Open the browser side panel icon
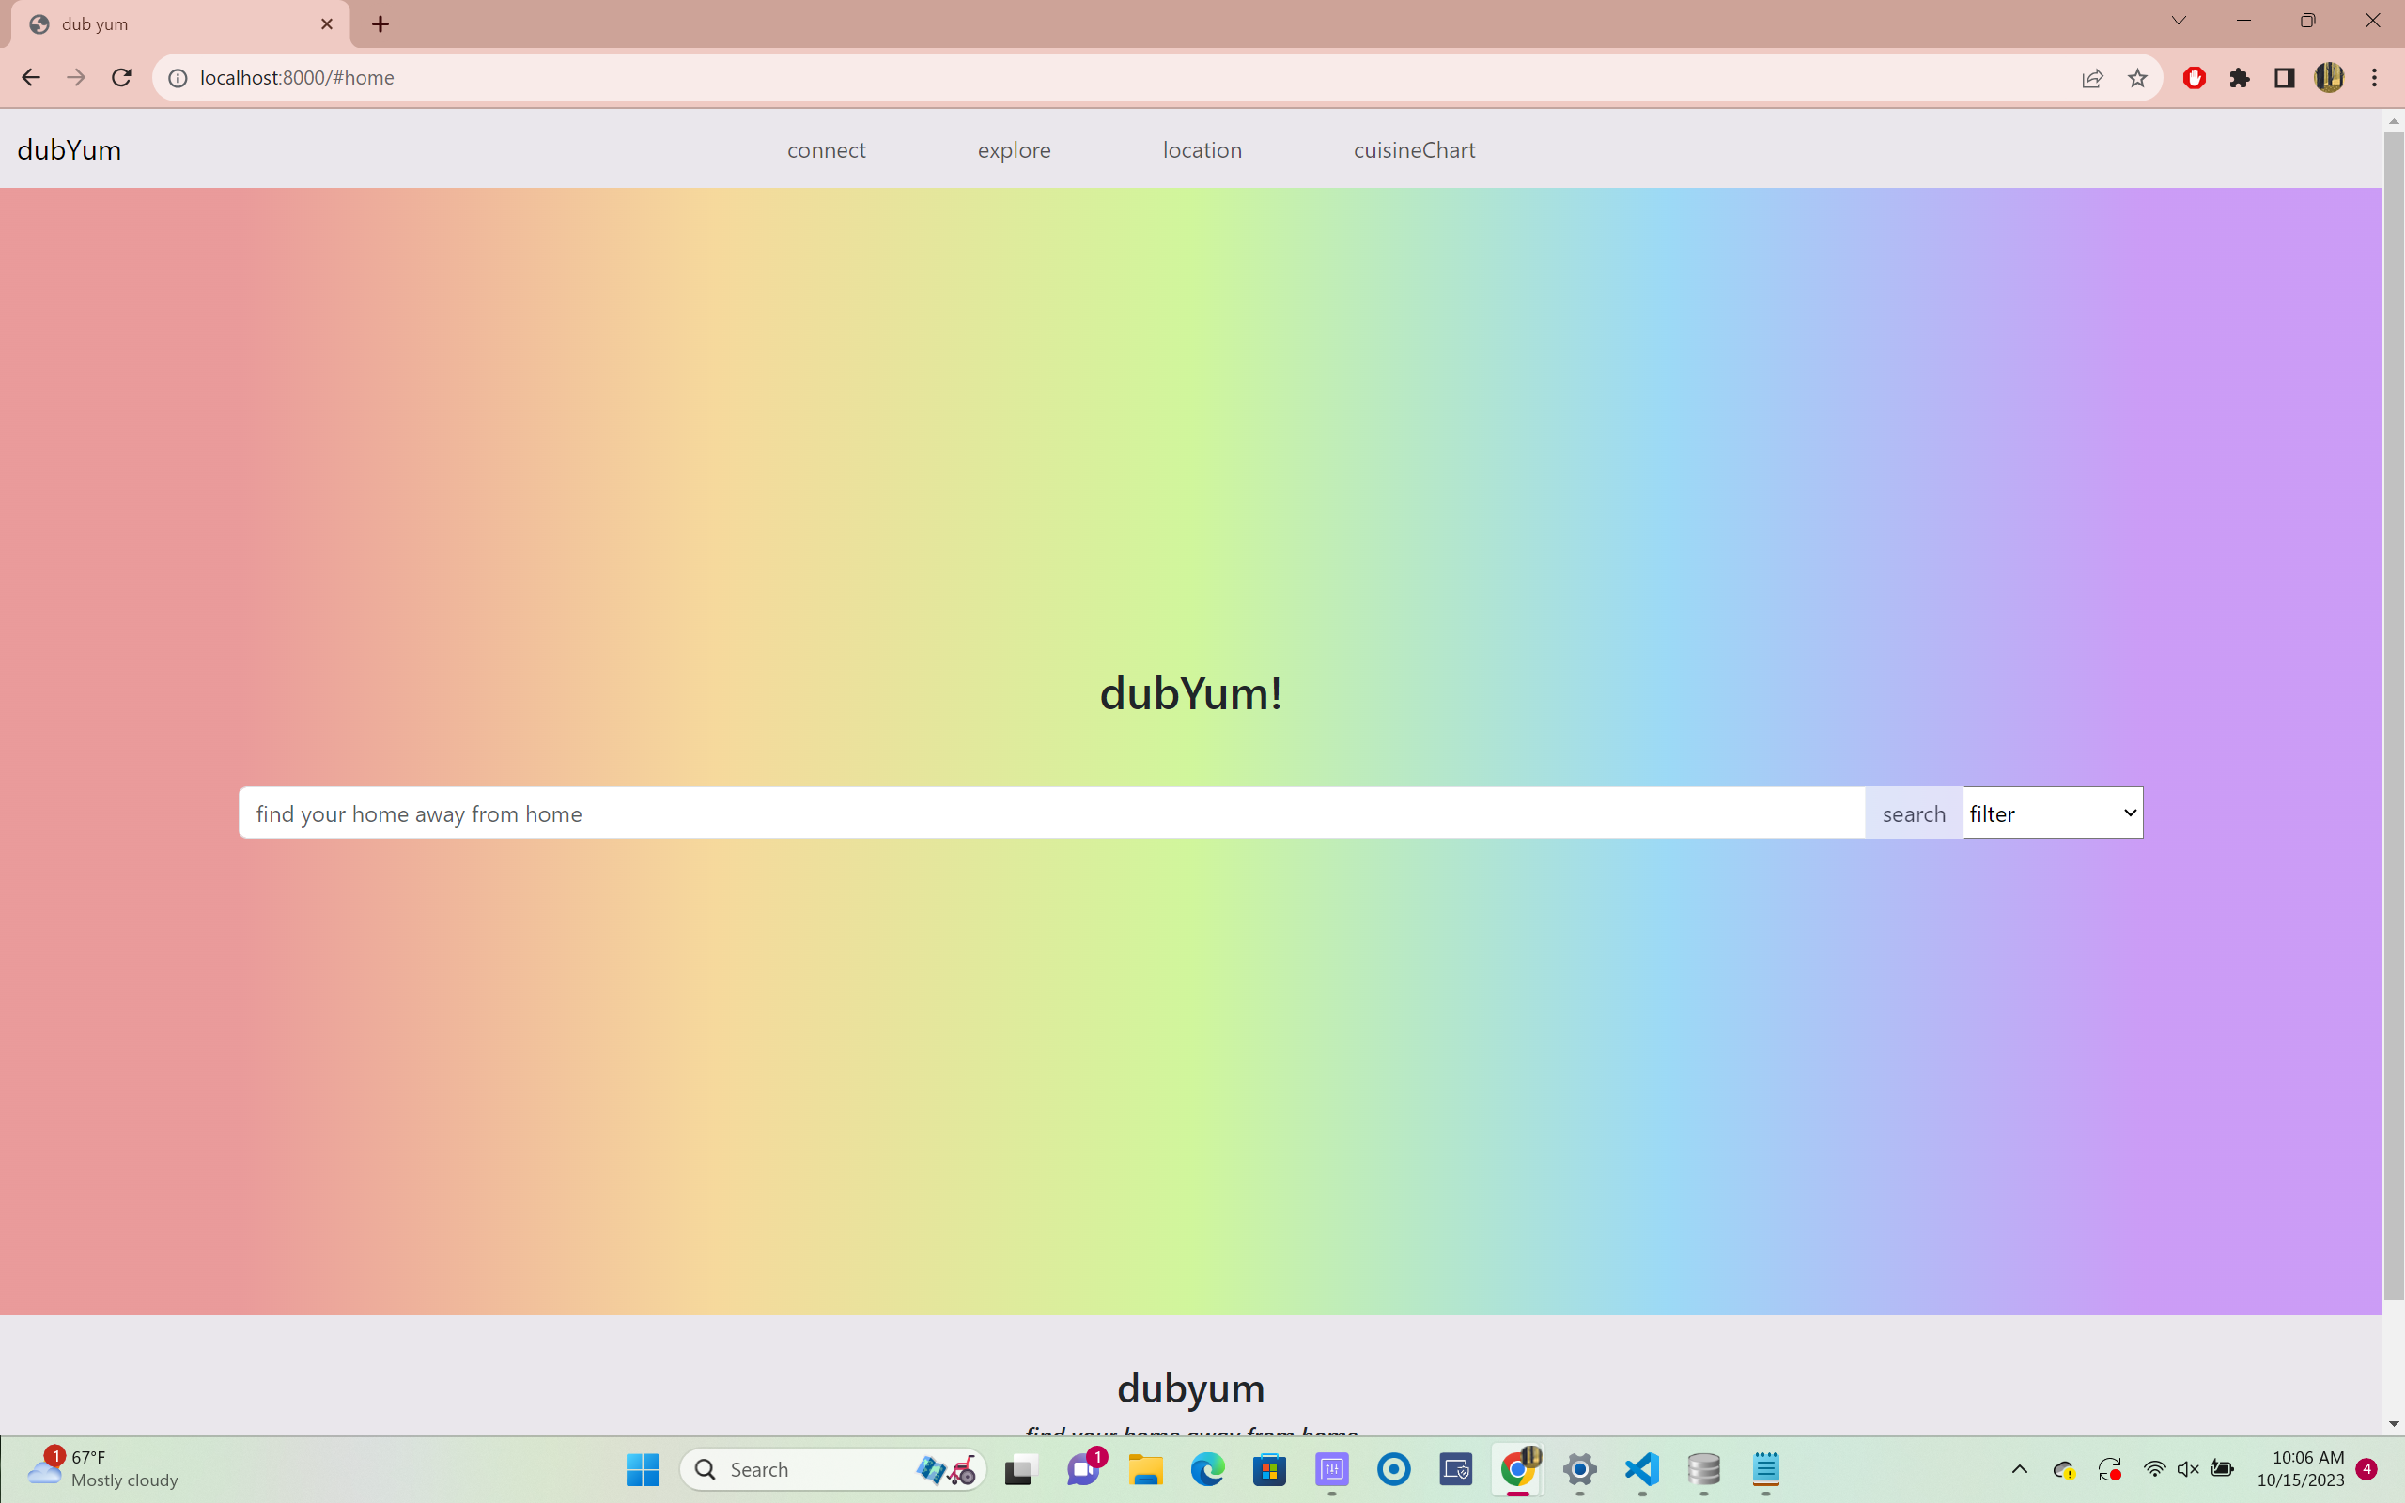Image resolution: width=2405 pixels, height=1503 pixels. pos(2284,78)
